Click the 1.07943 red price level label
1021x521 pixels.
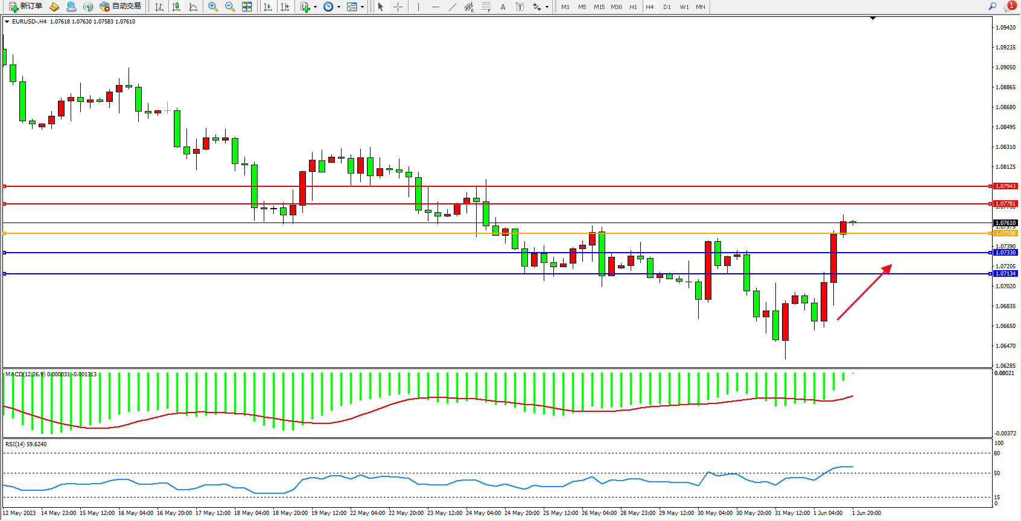[1005, 186]
